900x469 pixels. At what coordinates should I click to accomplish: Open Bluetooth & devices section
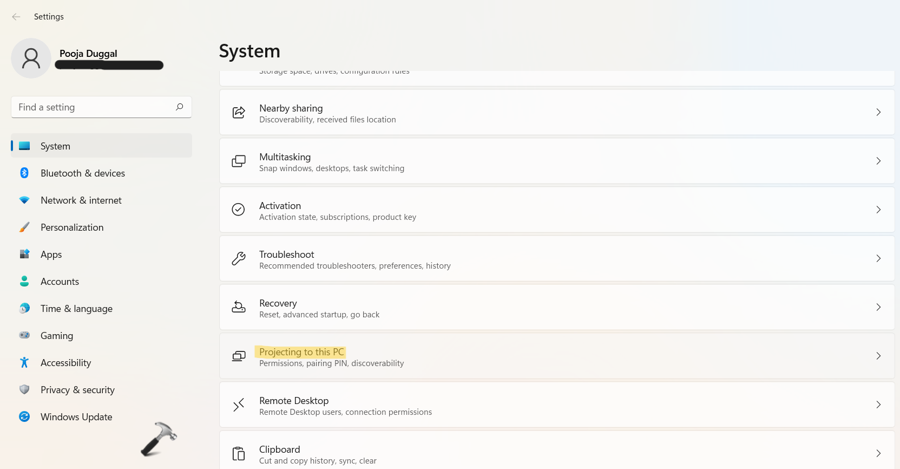tap(83, 173)
